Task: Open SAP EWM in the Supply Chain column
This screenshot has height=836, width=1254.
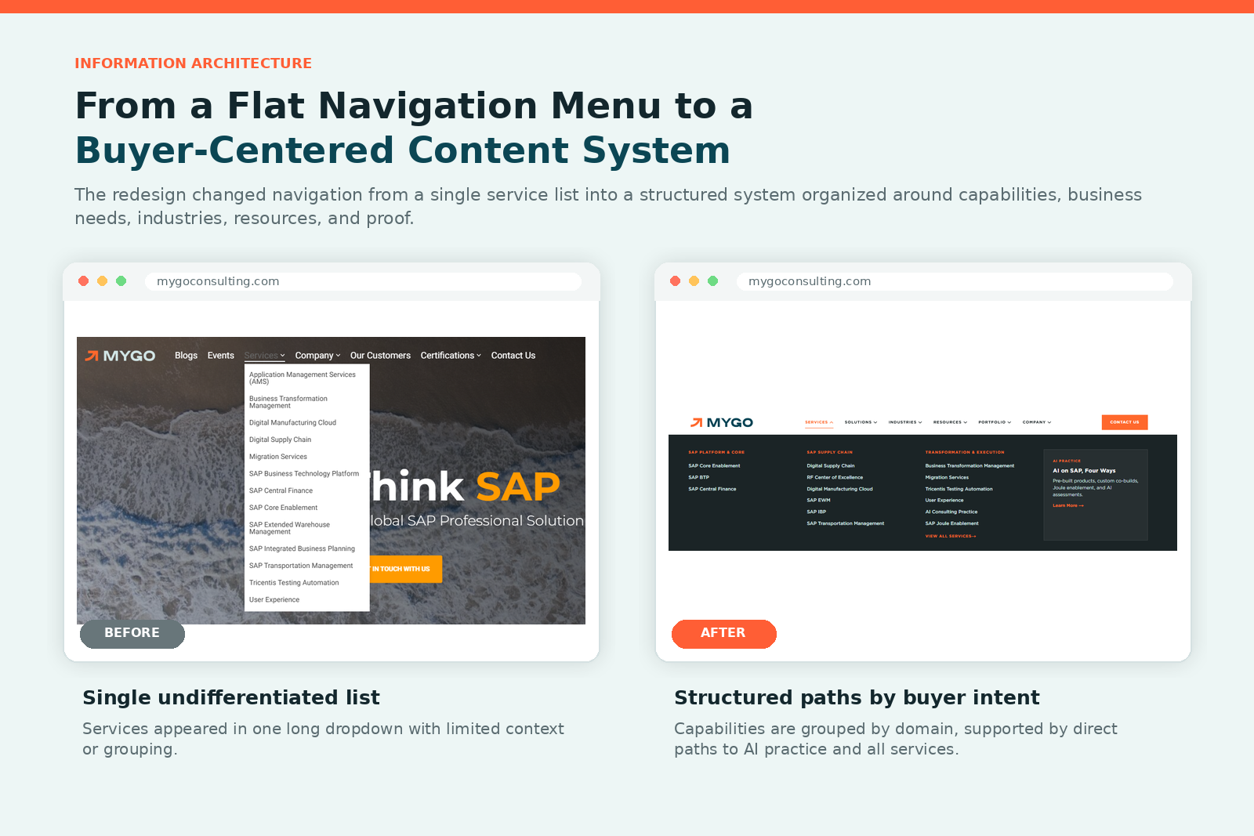Action: point(818,500)
